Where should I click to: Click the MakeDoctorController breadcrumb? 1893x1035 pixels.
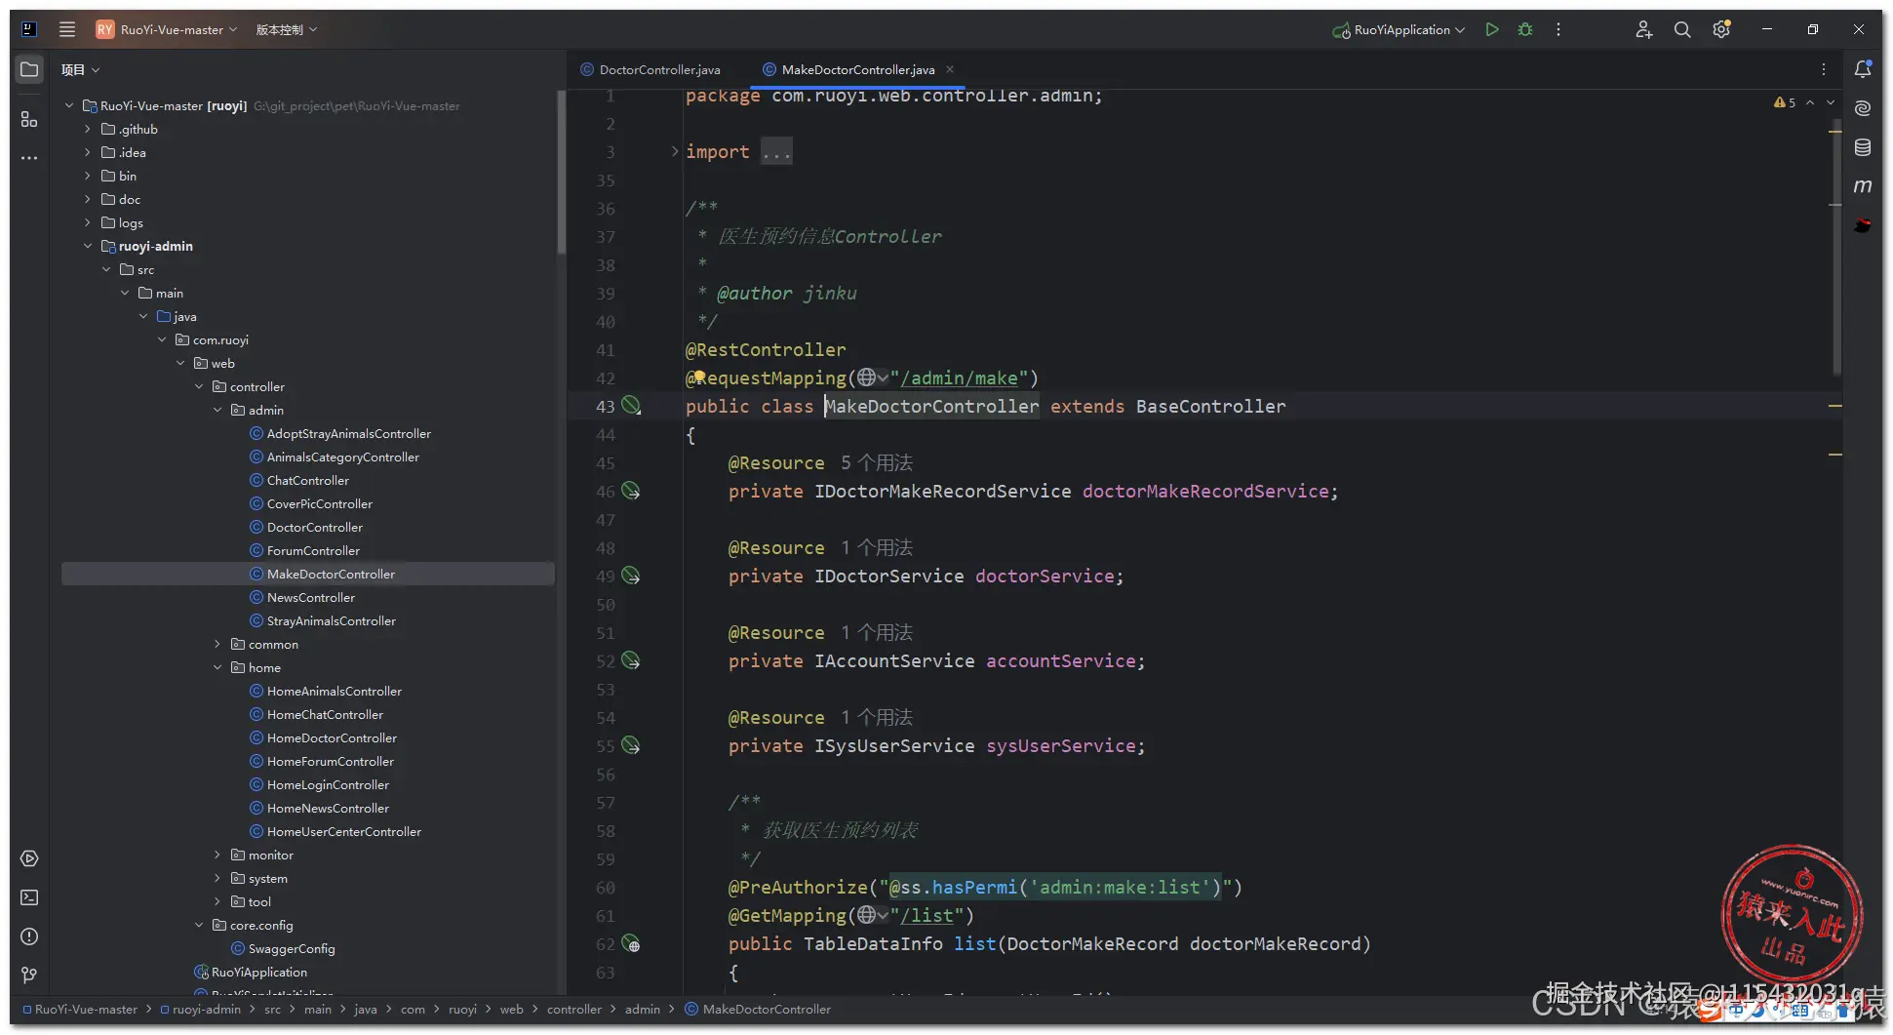[x=758, y=1009]
